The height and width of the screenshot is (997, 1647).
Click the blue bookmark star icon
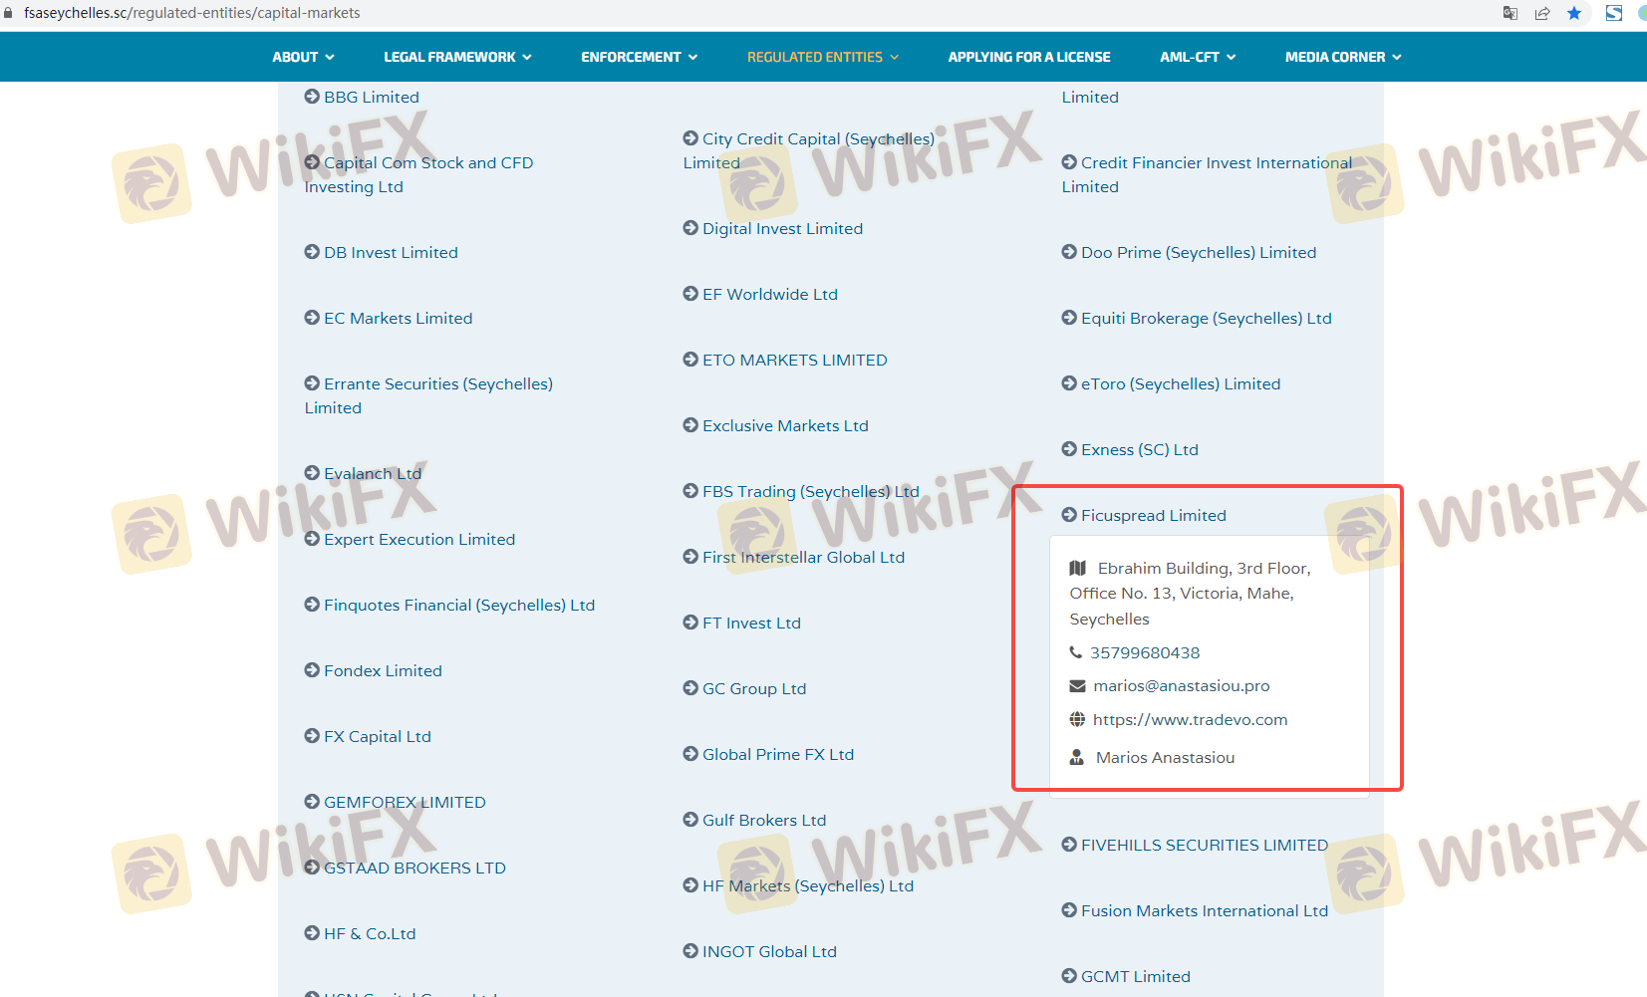click(x=1574, y=13)
